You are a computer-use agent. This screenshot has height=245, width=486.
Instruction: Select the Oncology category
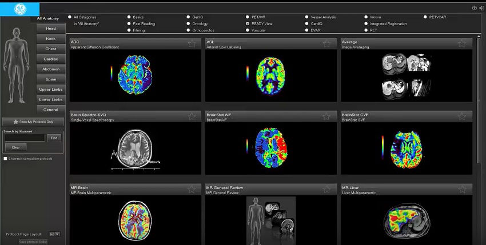tap(188, 23)
